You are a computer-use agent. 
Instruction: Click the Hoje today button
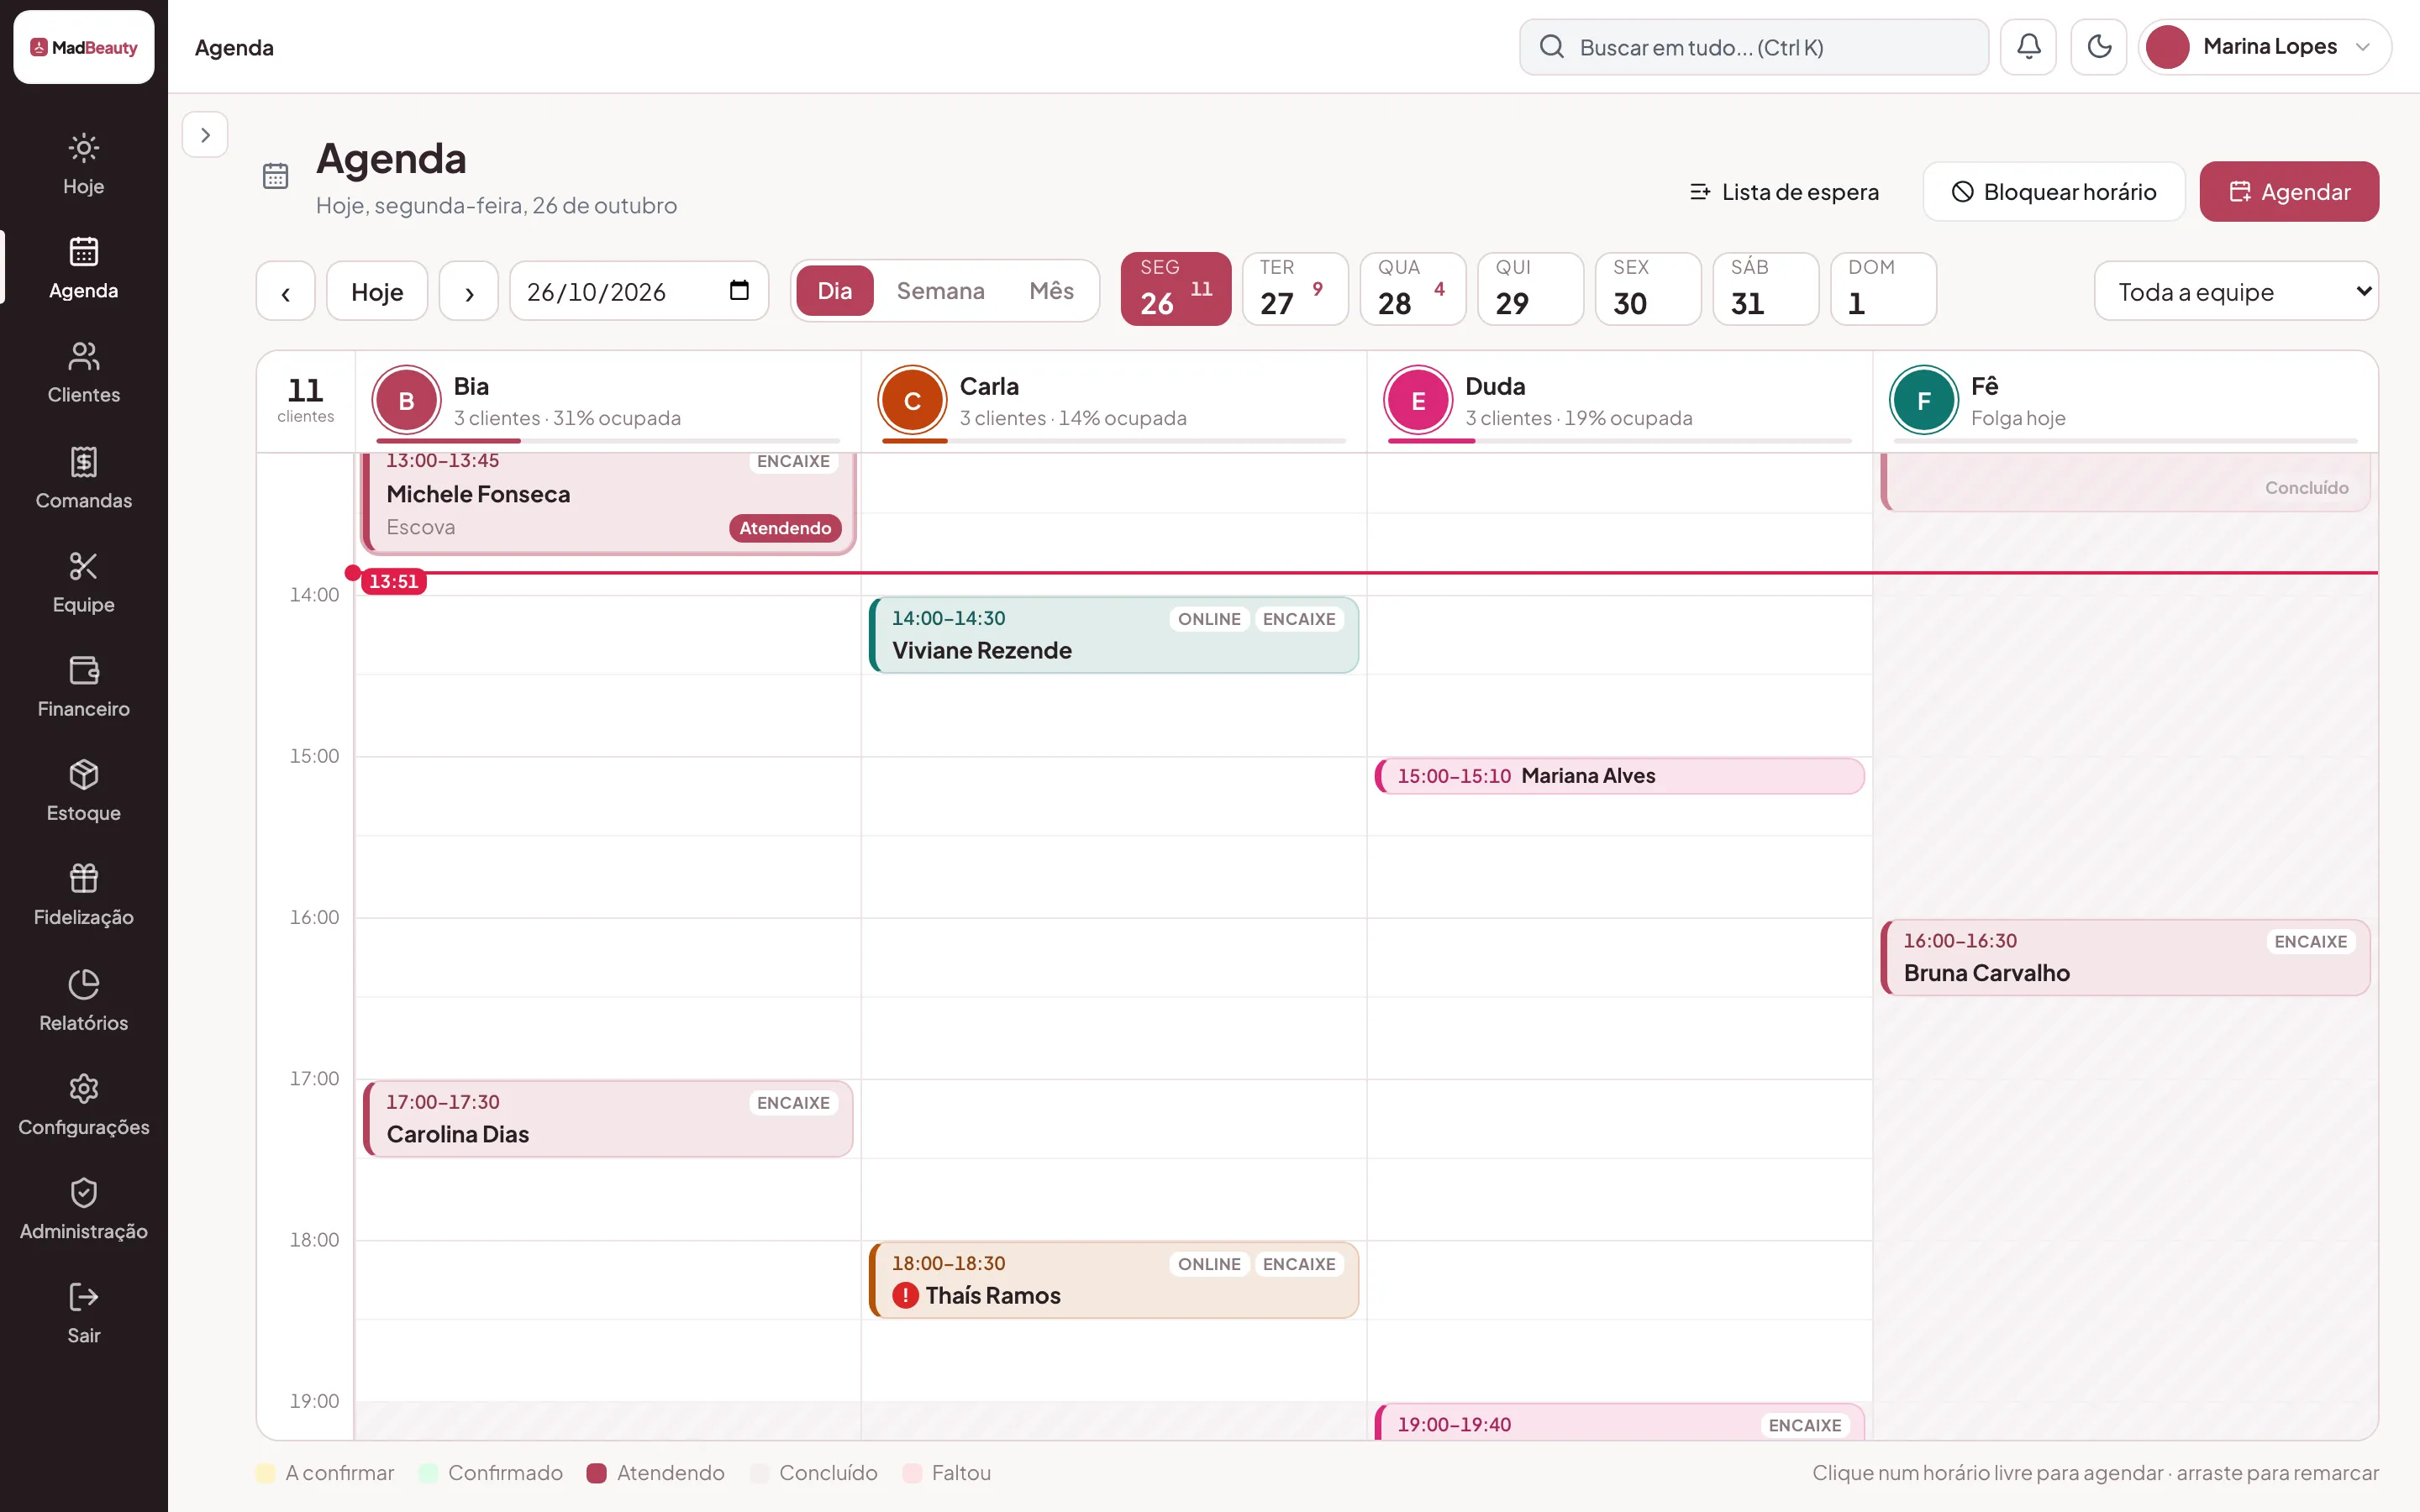click(377, 291)
